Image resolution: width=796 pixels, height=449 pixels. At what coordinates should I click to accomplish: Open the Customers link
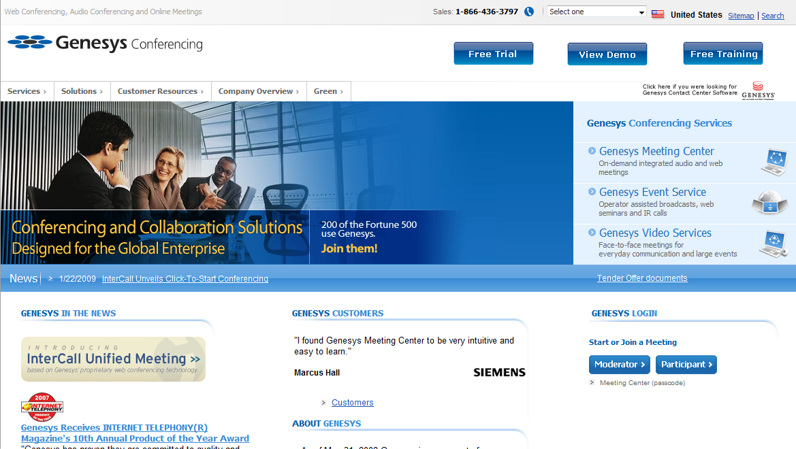coord(352,402)
